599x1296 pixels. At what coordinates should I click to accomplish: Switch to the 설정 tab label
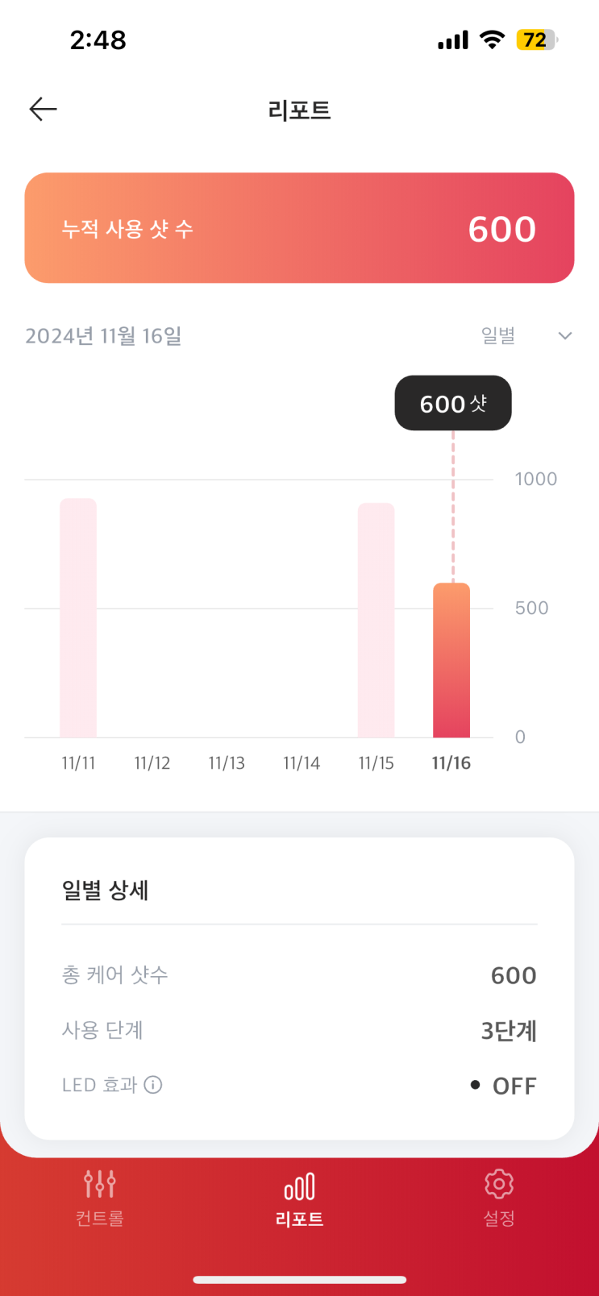click(499, 1219)
